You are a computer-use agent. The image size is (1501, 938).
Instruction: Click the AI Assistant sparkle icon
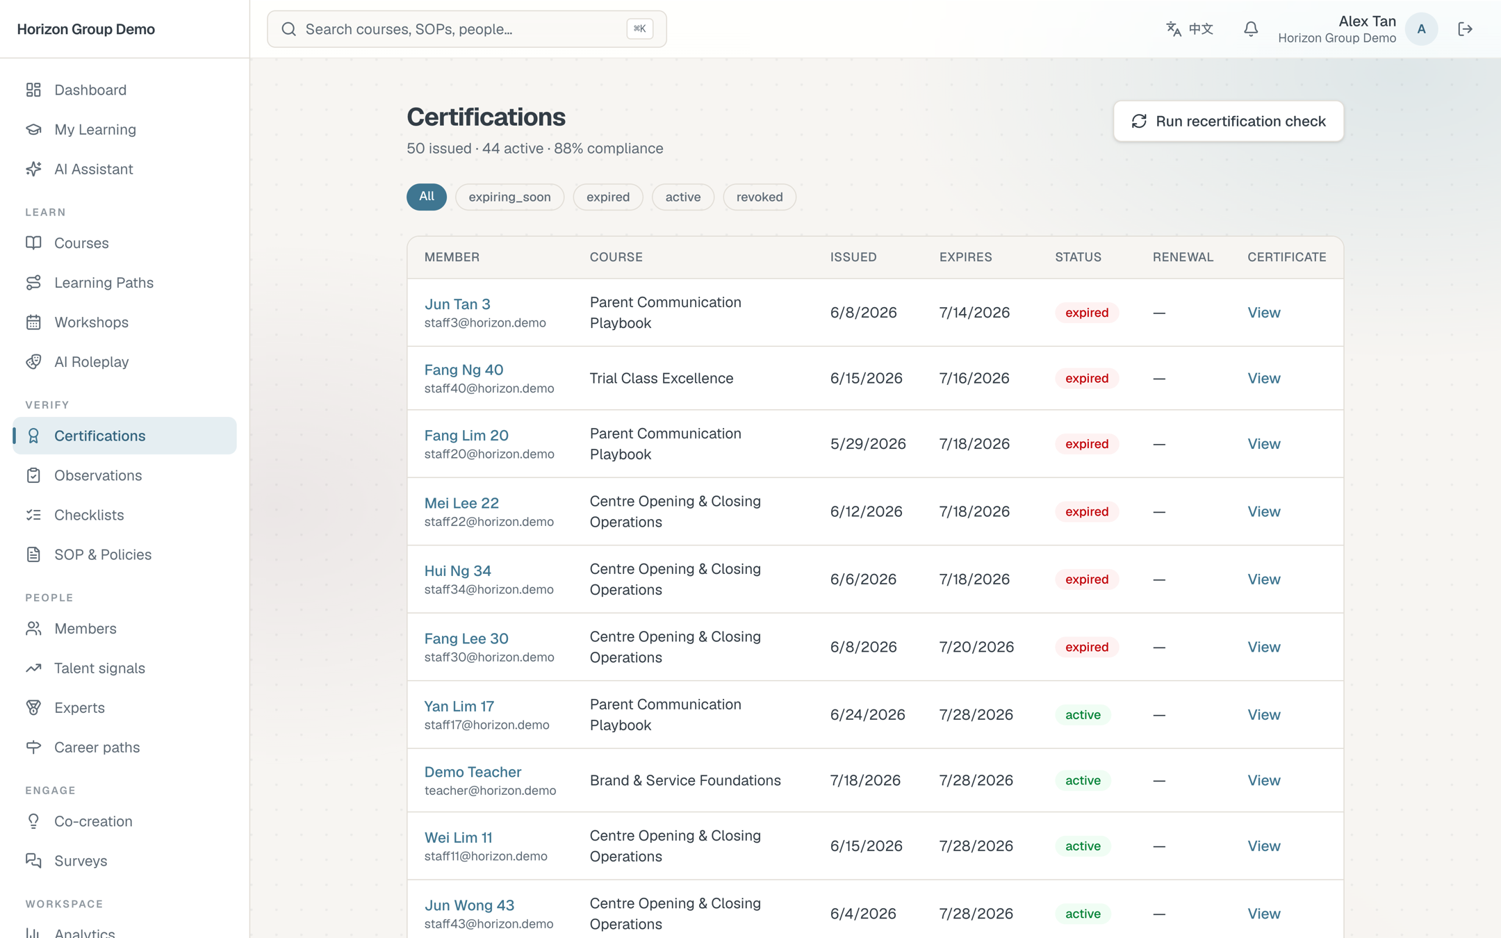click(x=33, y=169)
